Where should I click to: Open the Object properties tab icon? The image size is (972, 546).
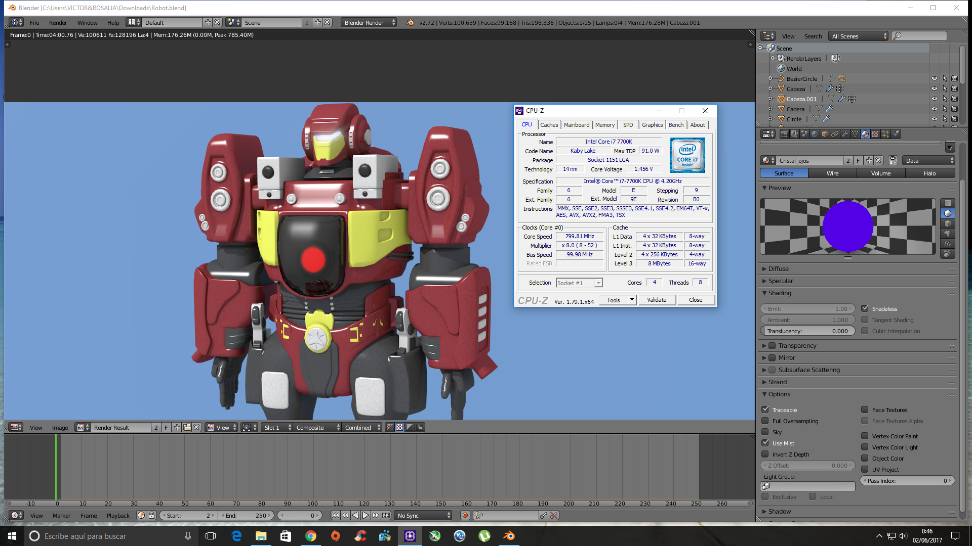pyautogui.click(x=825, y=134)
